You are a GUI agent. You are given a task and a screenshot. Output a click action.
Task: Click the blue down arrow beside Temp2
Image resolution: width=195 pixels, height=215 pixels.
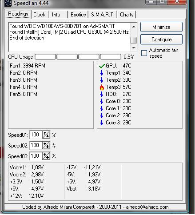pyautogui.click(x=102, y=80)
